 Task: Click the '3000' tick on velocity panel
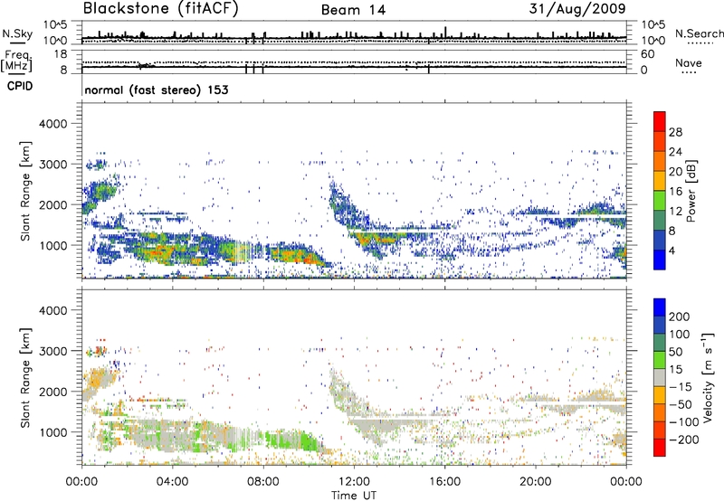point(53,351)
